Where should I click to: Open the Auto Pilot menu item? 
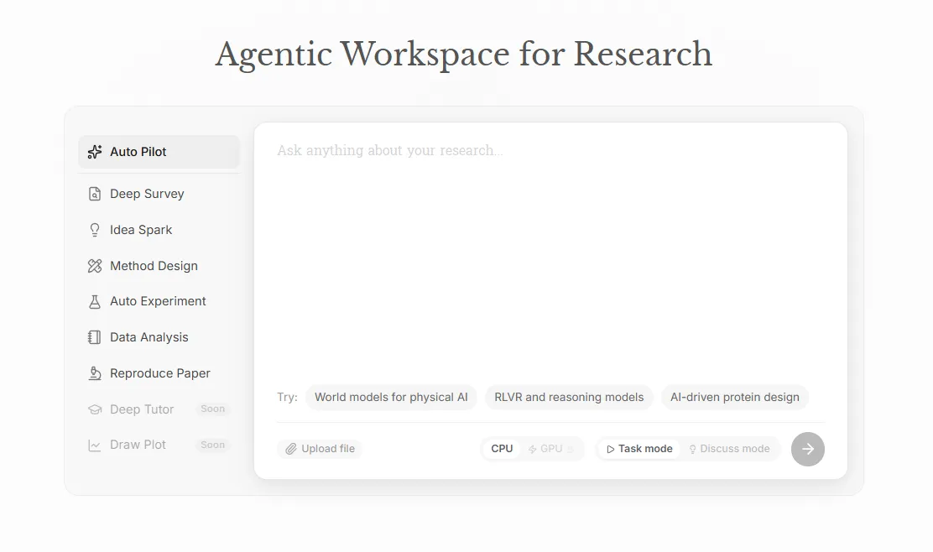pyautogui.click(x=159, y=152)
